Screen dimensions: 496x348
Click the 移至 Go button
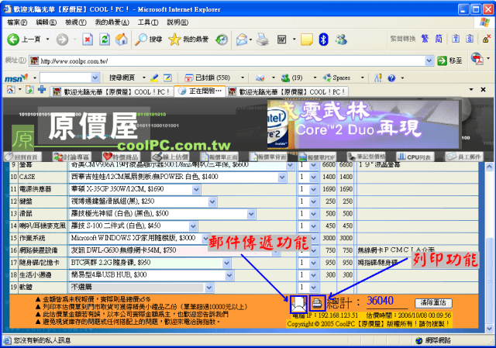pos(449,60)
